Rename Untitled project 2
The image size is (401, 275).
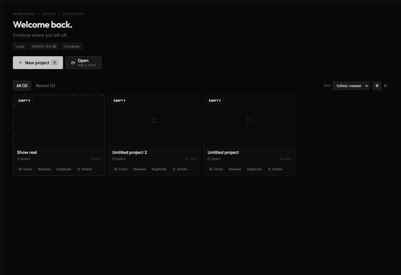140,169
